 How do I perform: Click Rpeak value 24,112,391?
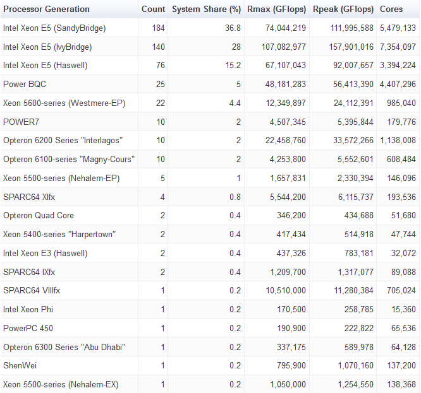353,103
